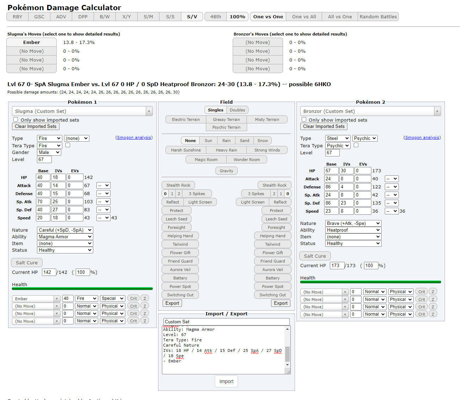471x400 pixels.
Task: Switch to the RBY generation tab
Action: click(x=18, y=17)
